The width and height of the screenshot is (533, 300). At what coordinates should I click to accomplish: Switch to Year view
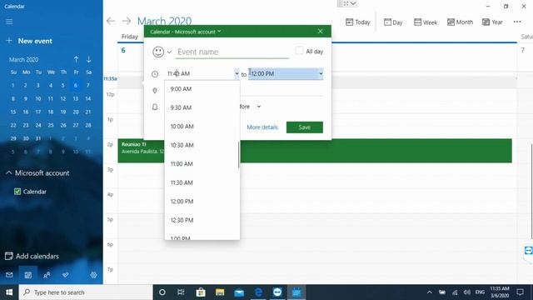492,22
